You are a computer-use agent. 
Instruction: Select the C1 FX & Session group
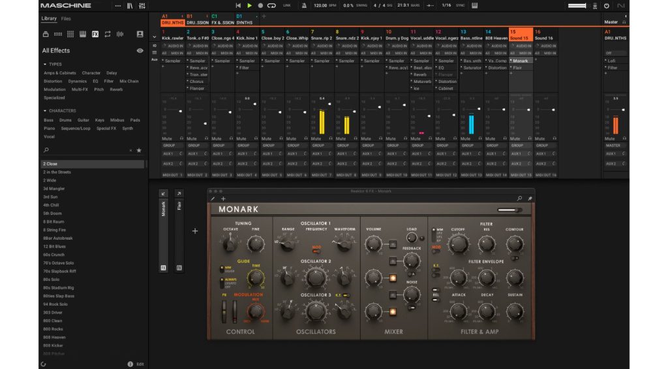(x=222, y=20)
